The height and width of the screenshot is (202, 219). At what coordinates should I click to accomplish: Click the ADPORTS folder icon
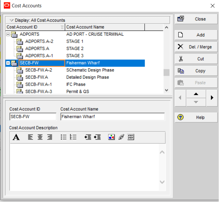pyautogui.click(x=14, y=34)
